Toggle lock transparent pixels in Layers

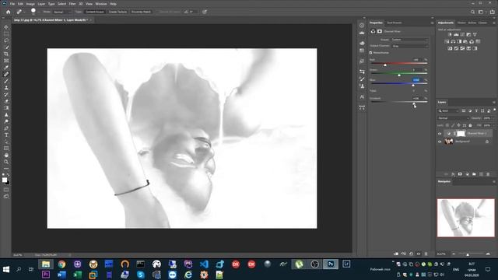pyautogui.click(x=447, y=125)
